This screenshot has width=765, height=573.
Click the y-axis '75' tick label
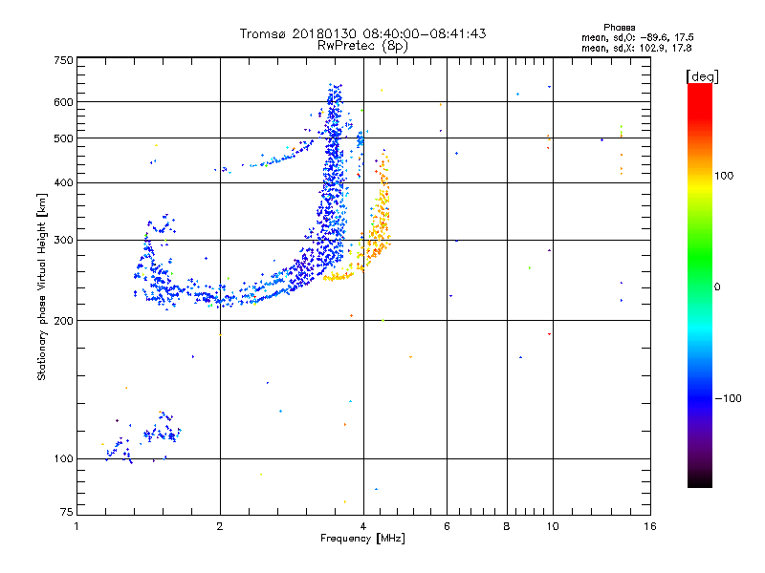click(x=67, y=512)
